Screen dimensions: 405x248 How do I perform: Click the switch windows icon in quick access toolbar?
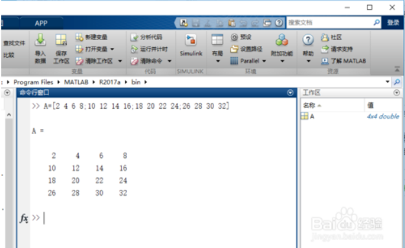pyautogui.click(x=267, y=23)
